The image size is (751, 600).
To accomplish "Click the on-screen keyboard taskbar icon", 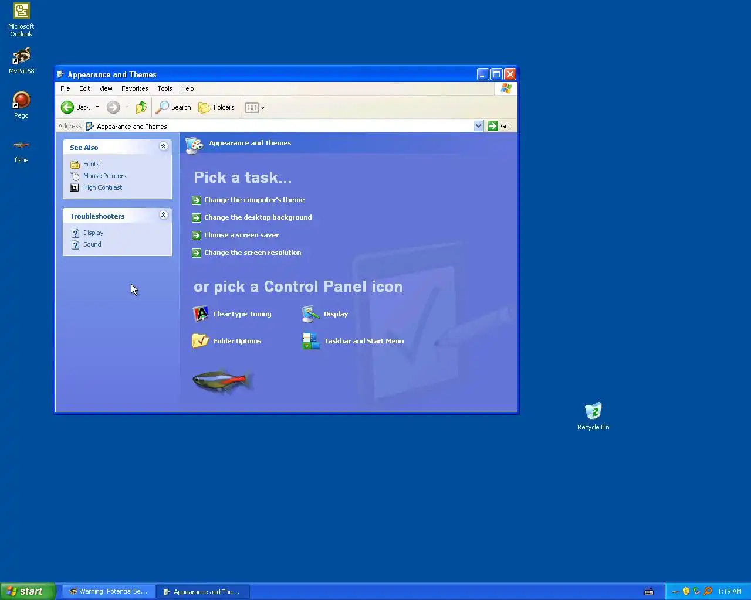I will point(649,592).
